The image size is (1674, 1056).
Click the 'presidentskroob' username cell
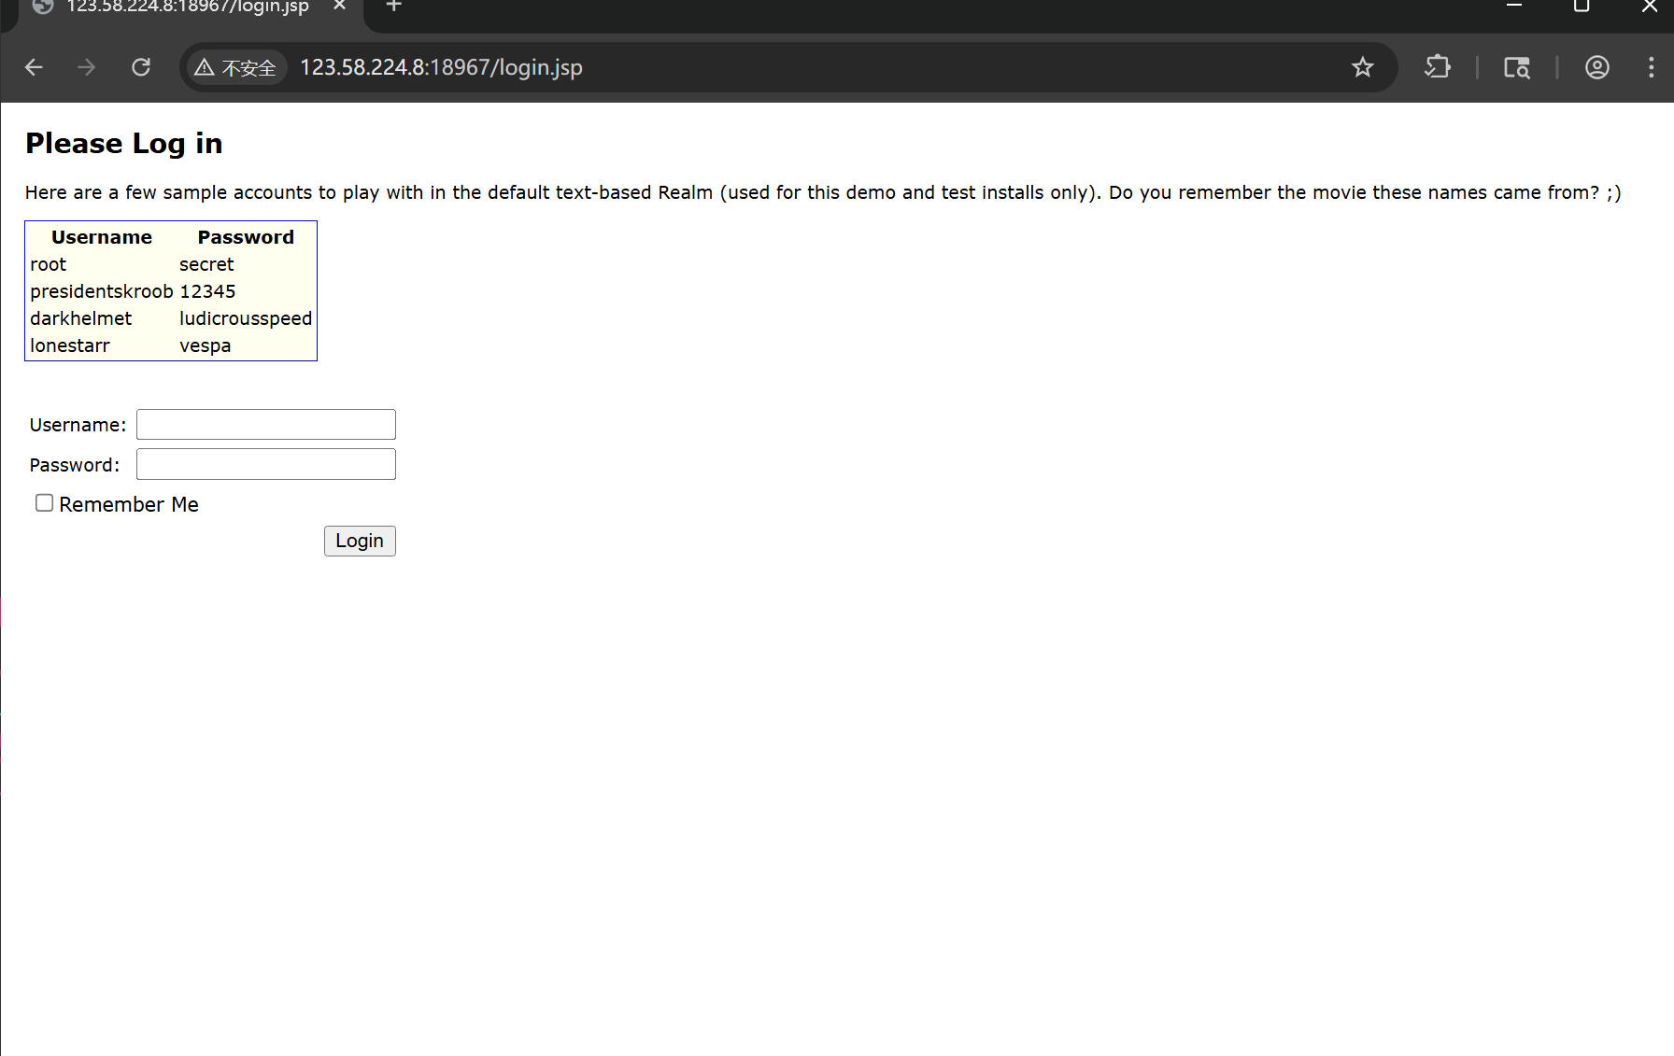coord(102,291)
